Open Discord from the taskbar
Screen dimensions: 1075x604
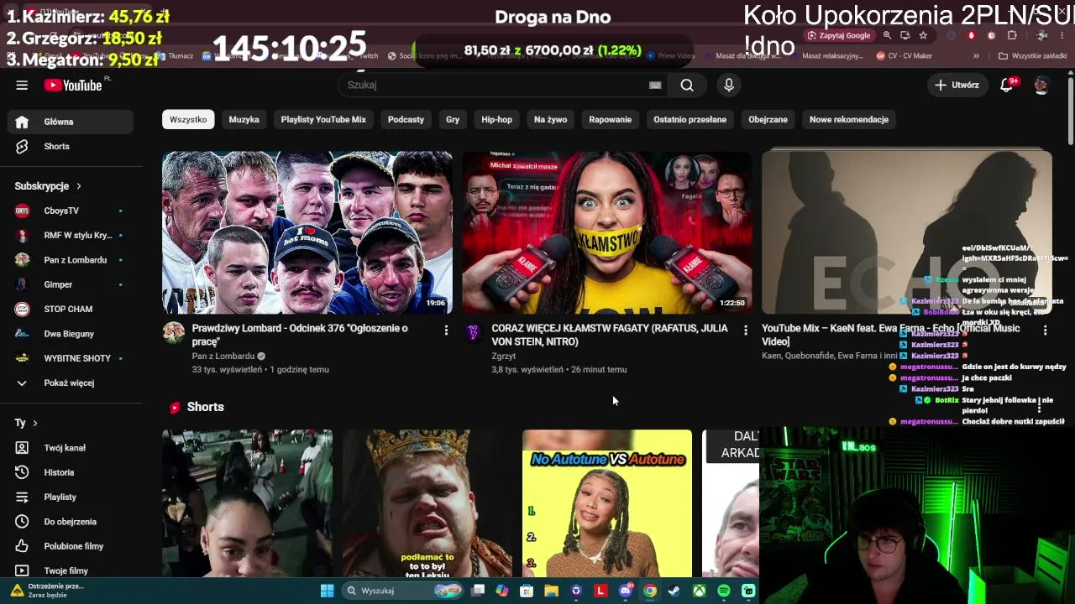pyautogui.click(x=625, y=591)
